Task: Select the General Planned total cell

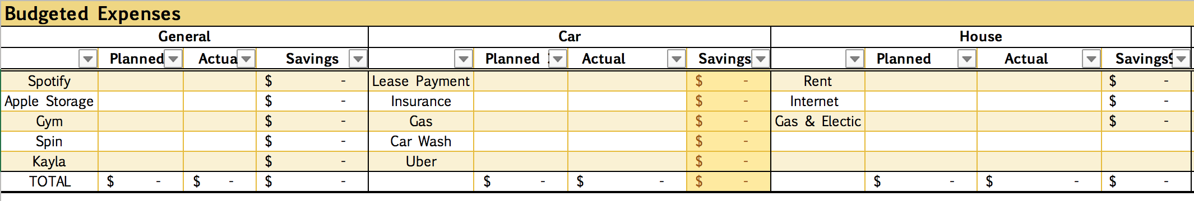Action: click(141, 181)
